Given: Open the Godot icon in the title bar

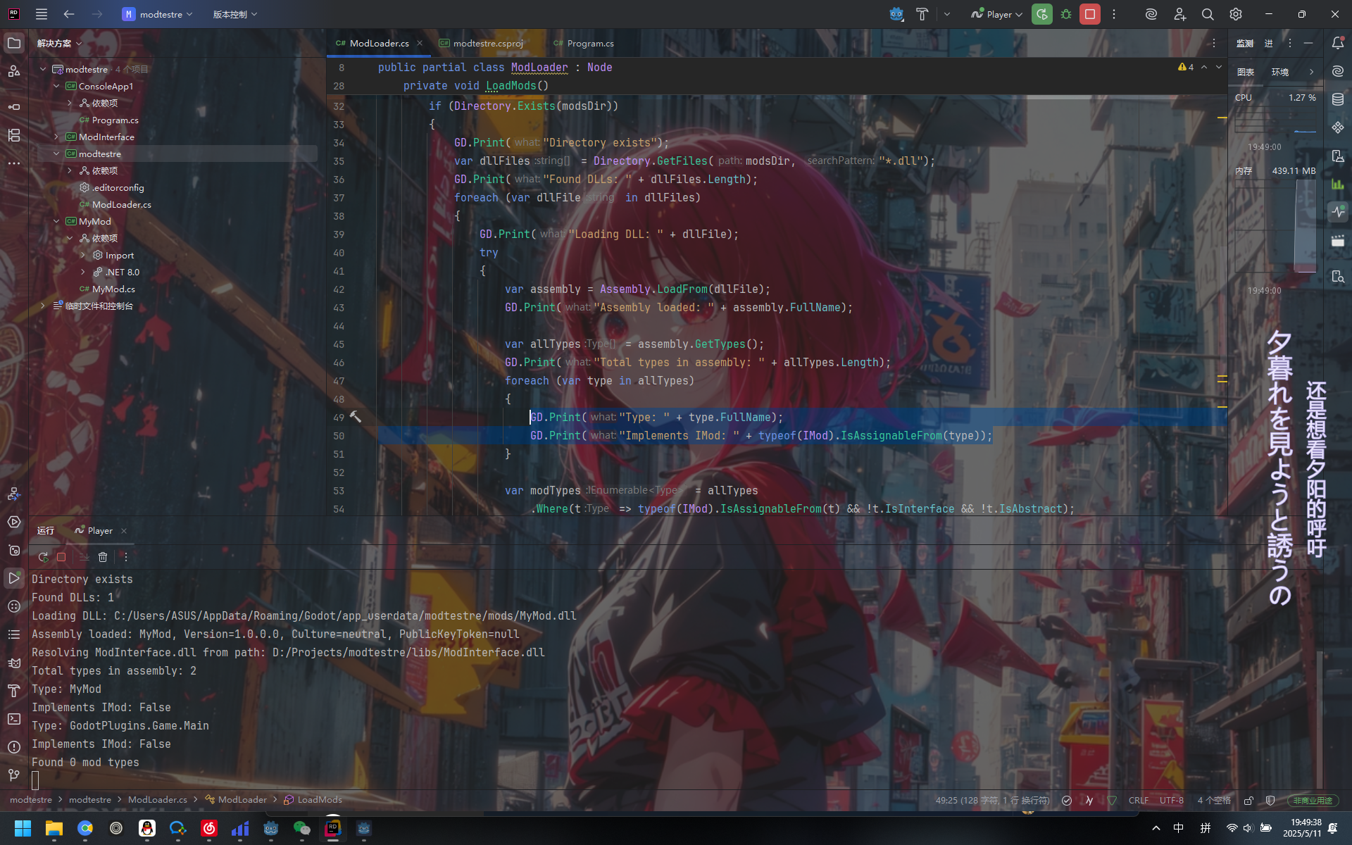Looking at the screenshot, I should point(896,14).
